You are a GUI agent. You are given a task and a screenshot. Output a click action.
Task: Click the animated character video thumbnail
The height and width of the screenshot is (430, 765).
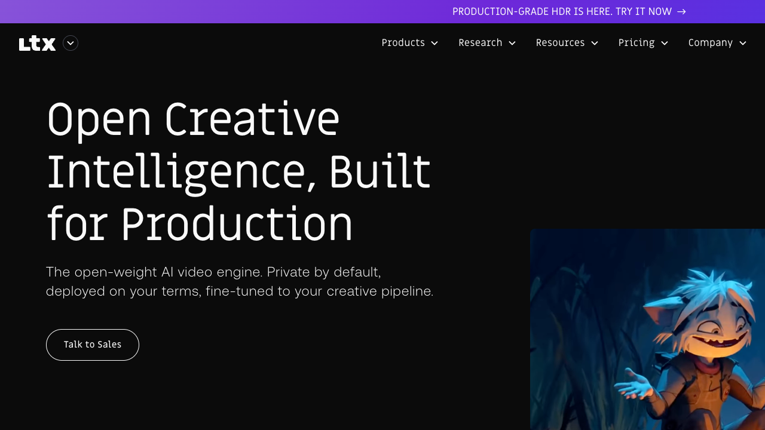point(647,329)
